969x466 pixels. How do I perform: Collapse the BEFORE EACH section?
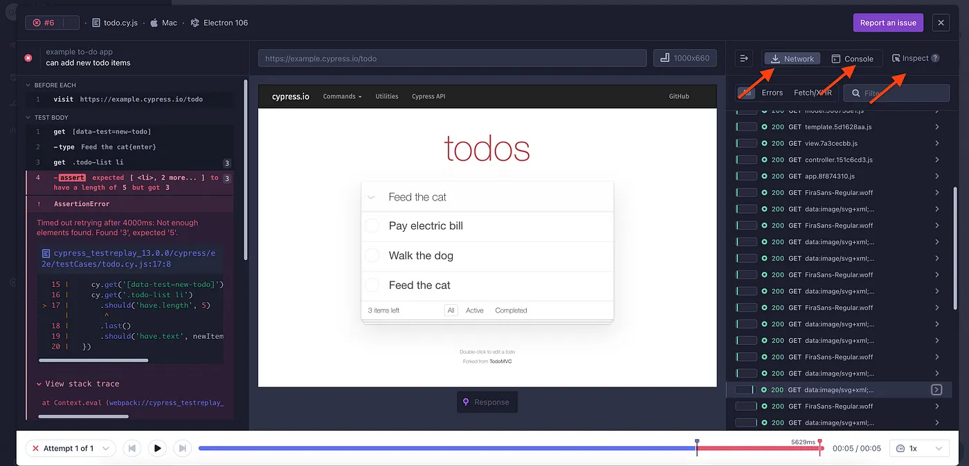[51, 85]
